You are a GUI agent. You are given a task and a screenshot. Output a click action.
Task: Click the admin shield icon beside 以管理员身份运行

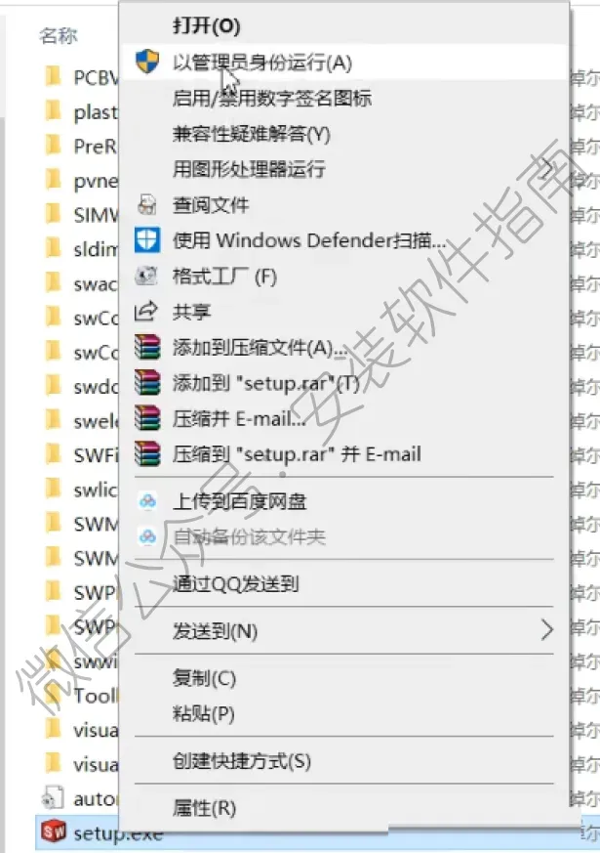point(147,62)
